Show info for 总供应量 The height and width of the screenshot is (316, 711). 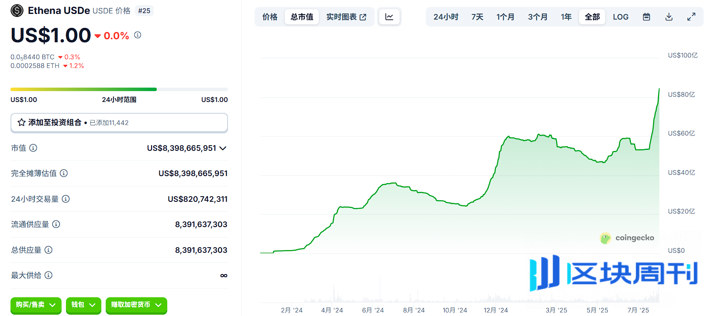point(48,250)
